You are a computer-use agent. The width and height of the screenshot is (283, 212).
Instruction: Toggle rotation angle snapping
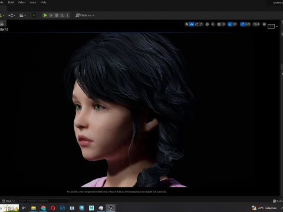[230, 24]
